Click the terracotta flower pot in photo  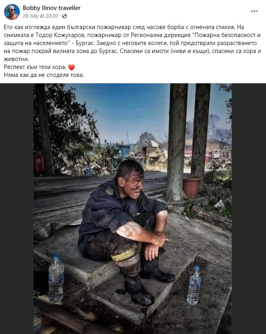tap(191, 187)
